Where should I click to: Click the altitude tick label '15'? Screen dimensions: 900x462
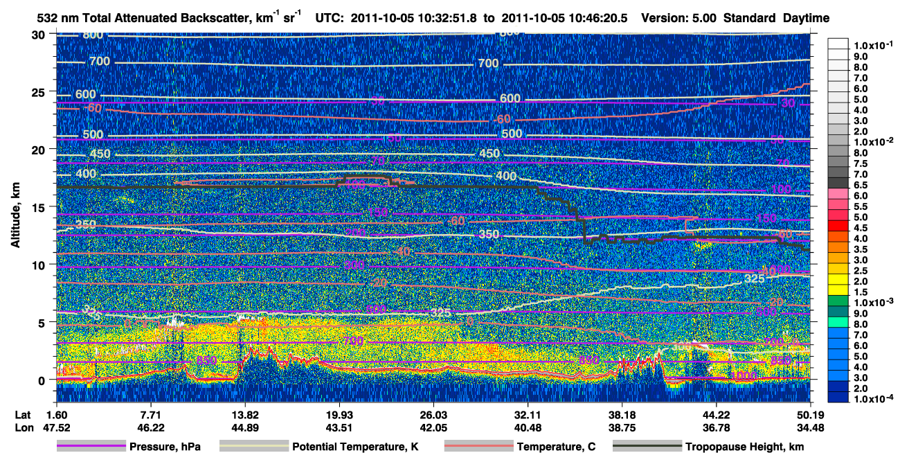click(39, 207)
